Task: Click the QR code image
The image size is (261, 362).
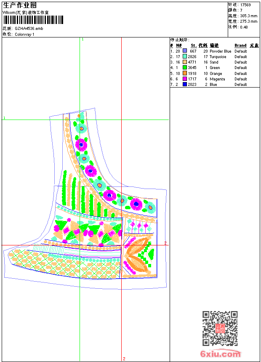Action: point(220,328)
